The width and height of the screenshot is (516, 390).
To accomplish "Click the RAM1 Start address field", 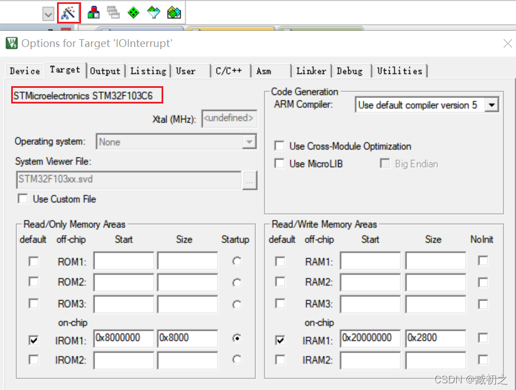I will 370,261.
